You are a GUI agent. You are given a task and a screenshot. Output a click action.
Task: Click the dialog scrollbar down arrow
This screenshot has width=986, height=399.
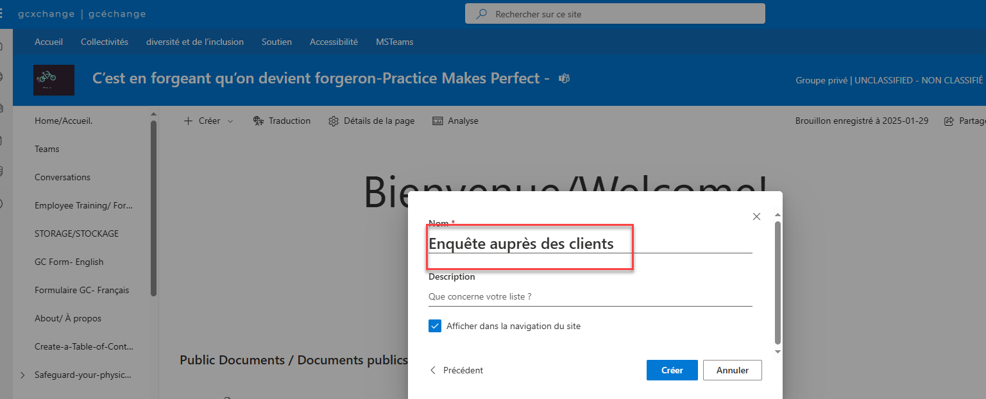pos(778,352)
